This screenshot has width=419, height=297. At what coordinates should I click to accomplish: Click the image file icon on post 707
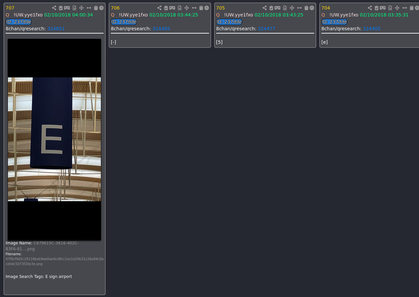(74, 8)
